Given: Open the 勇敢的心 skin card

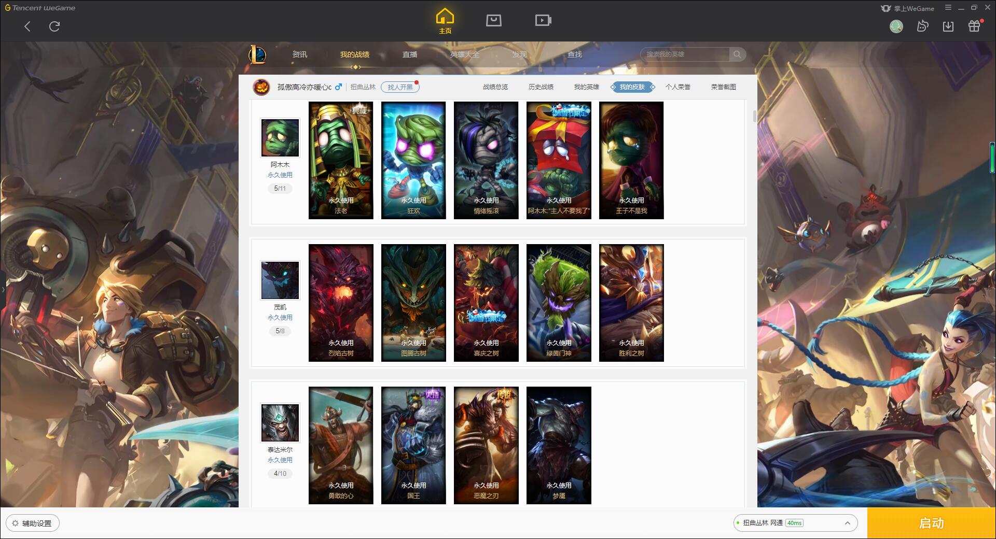Looking at the screenshot, I should [x=341, y=445].
